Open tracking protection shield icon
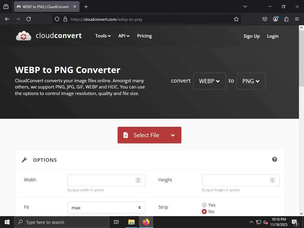The height and width of the screenshot is (228, 304). tap(57, 19)
